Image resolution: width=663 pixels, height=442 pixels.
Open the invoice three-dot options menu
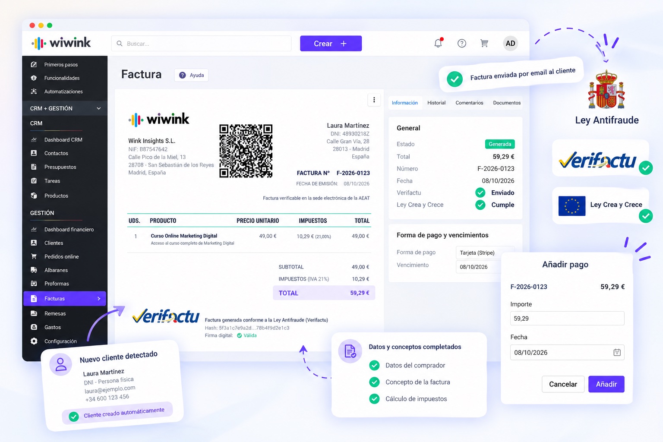[374, 100]
